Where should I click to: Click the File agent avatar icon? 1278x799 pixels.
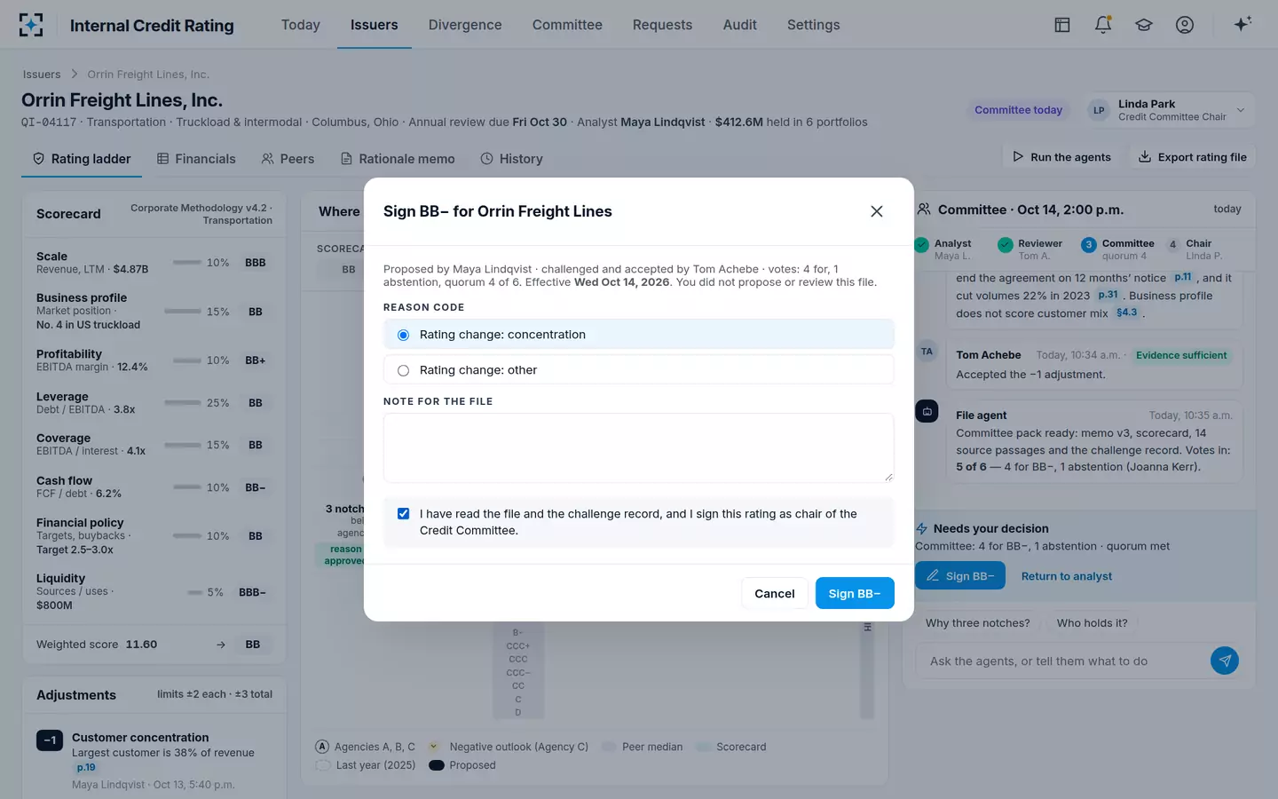coord(927,411)
